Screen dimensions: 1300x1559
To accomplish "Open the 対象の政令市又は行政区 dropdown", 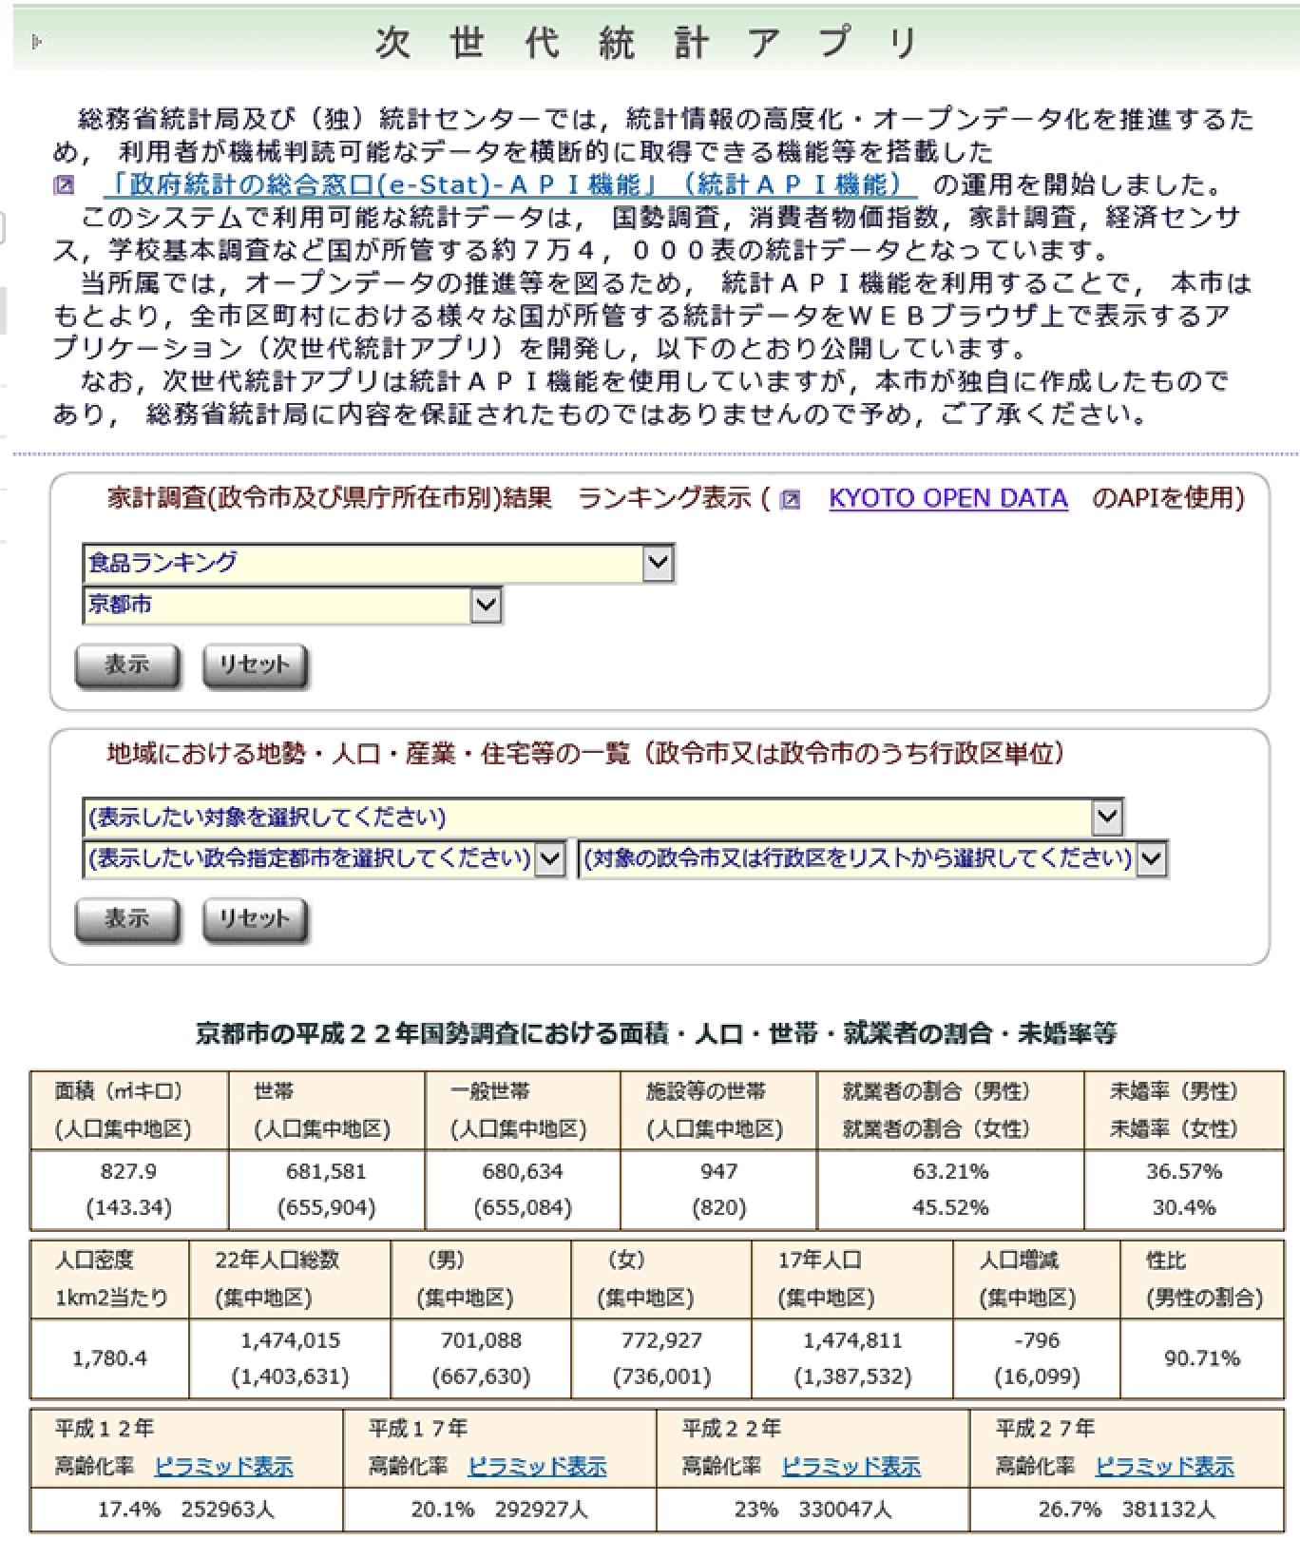I will (872, 859).
